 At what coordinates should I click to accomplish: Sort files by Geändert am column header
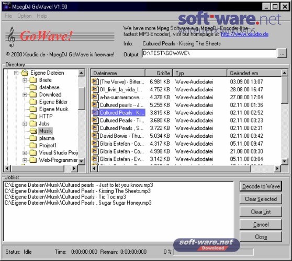tap(254, 73)
